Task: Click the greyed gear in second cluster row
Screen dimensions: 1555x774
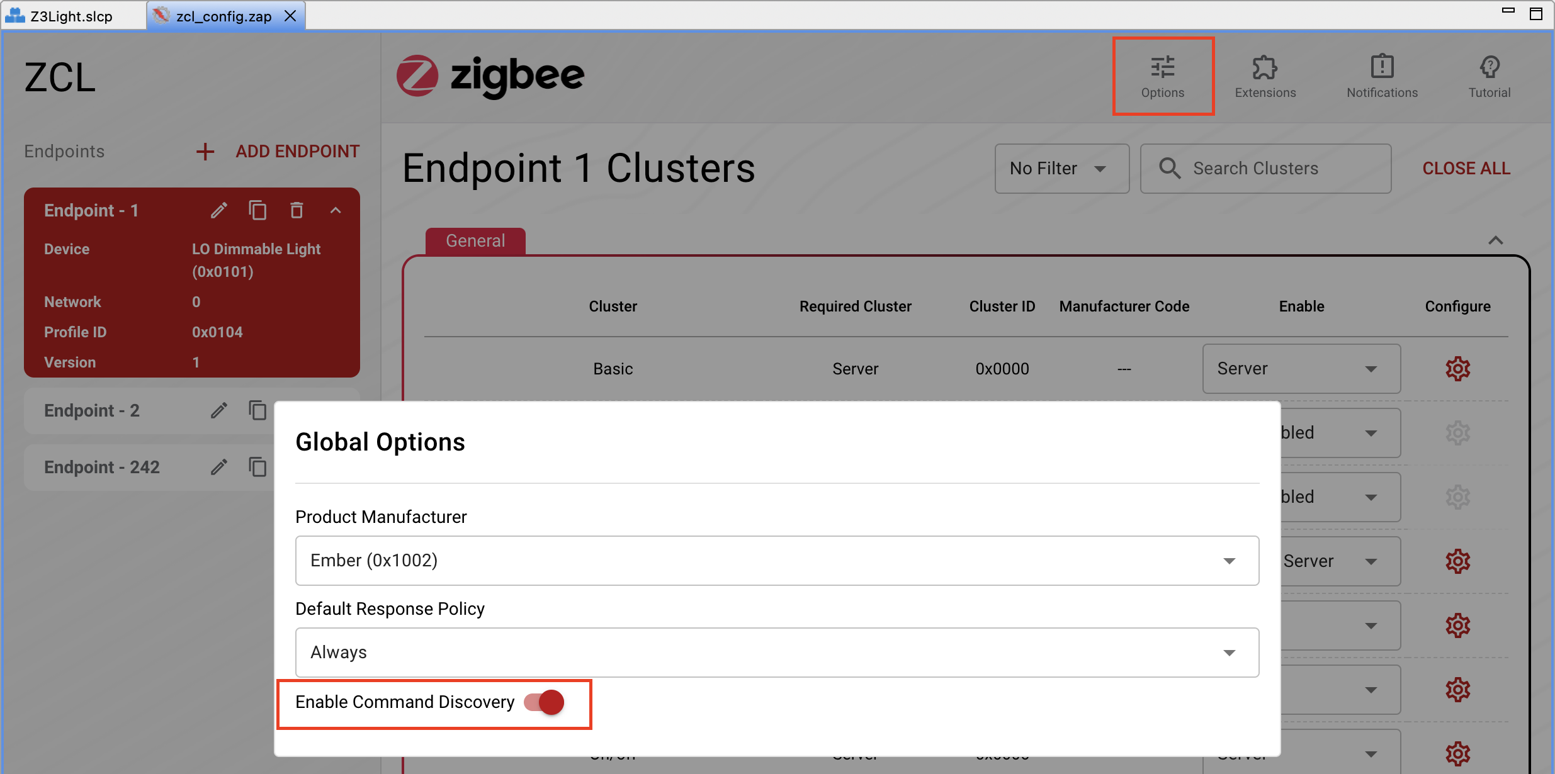Action: click(1457, 433)
